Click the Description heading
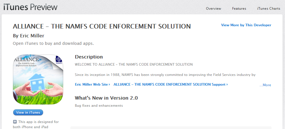 [x=89, y=57]
